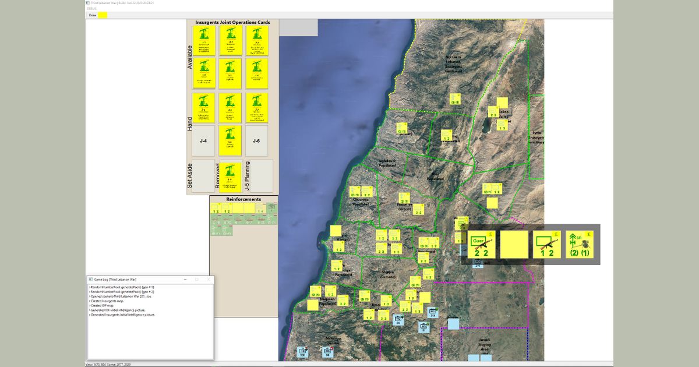Open the DEBUG menu
This screenshot has height=367, width=699.
[x=91, y=9]
